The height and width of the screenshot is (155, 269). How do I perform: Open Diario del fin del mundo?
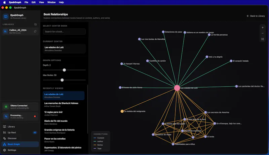(x=64, y=122)
